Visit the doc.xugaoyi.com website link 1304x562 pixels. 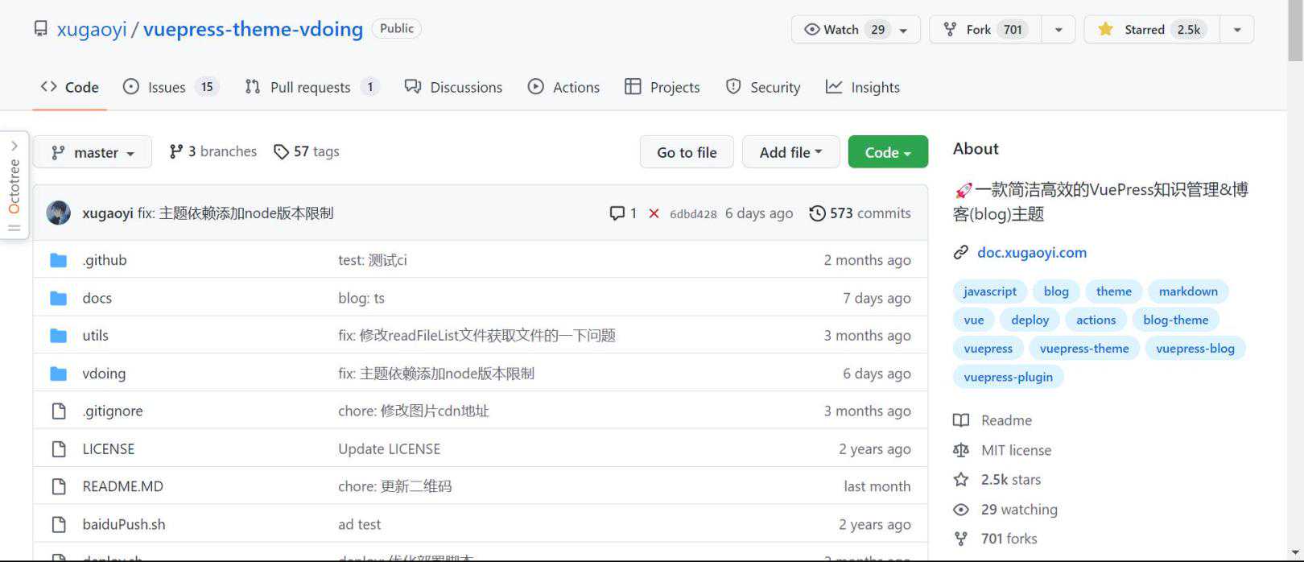click(x=1031, y=253)
